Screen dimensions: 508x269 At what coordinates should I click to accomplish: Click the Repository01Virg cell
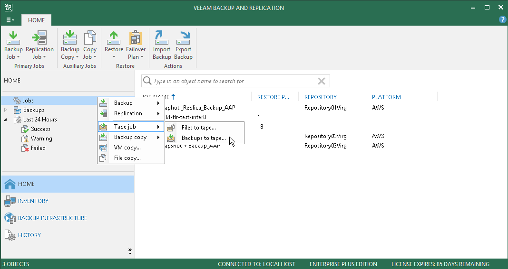point(325,108)
